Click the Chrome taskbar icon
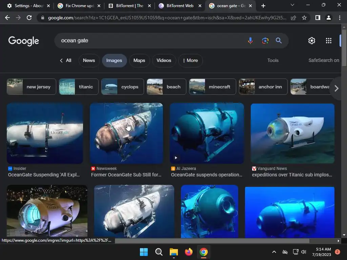 (x=203, y=252)
